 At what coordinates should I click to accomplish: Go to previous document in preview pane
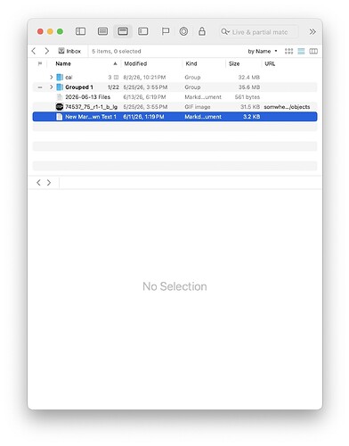[x=38, y=183]
